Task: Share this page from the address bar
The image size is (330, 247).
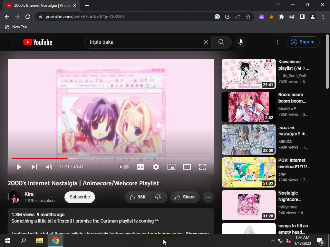Action: click(238, 17)
